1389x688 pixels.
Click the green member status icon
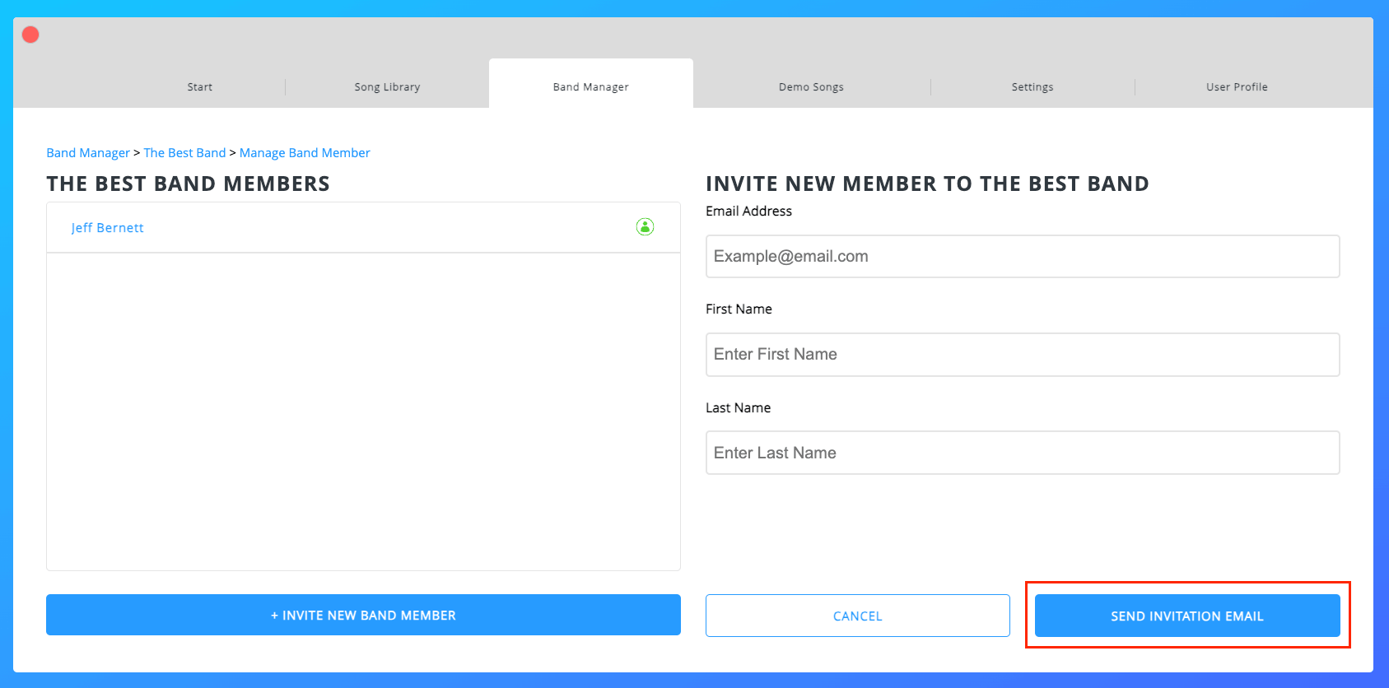click(645, 226)
